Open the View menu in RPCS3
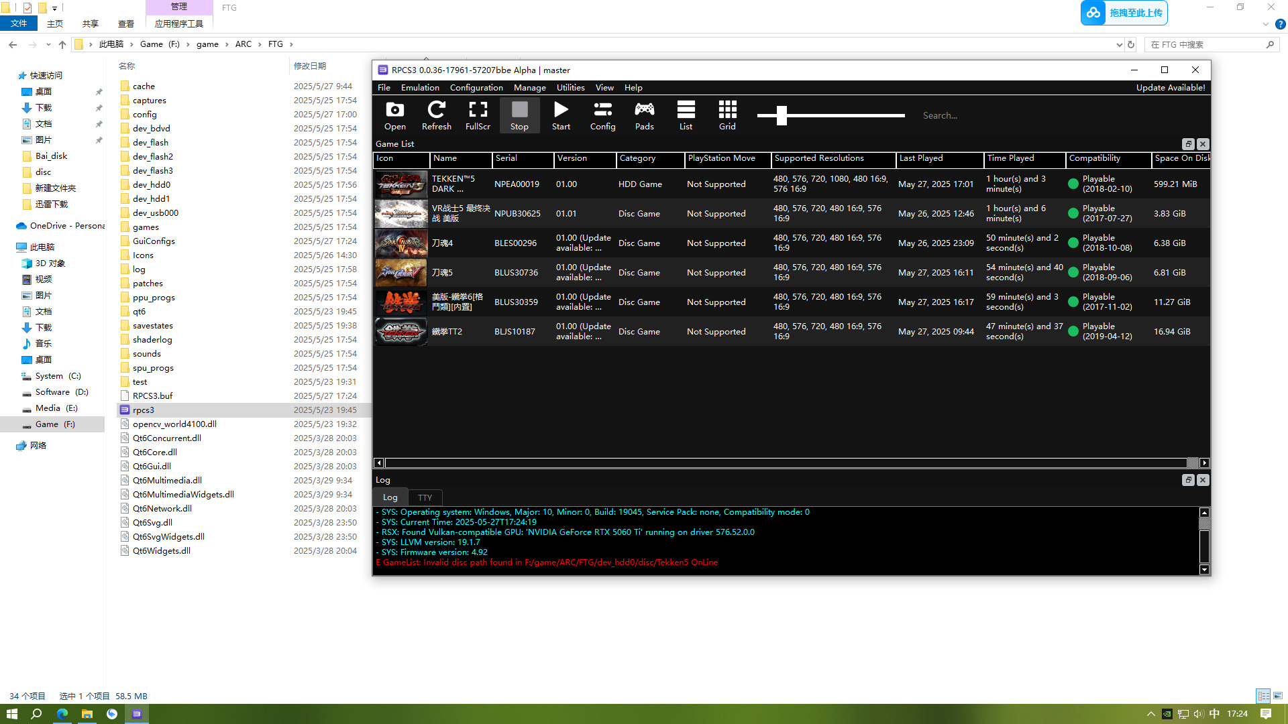This screenshot has width=1288, height=724. (x=604, y=88)
